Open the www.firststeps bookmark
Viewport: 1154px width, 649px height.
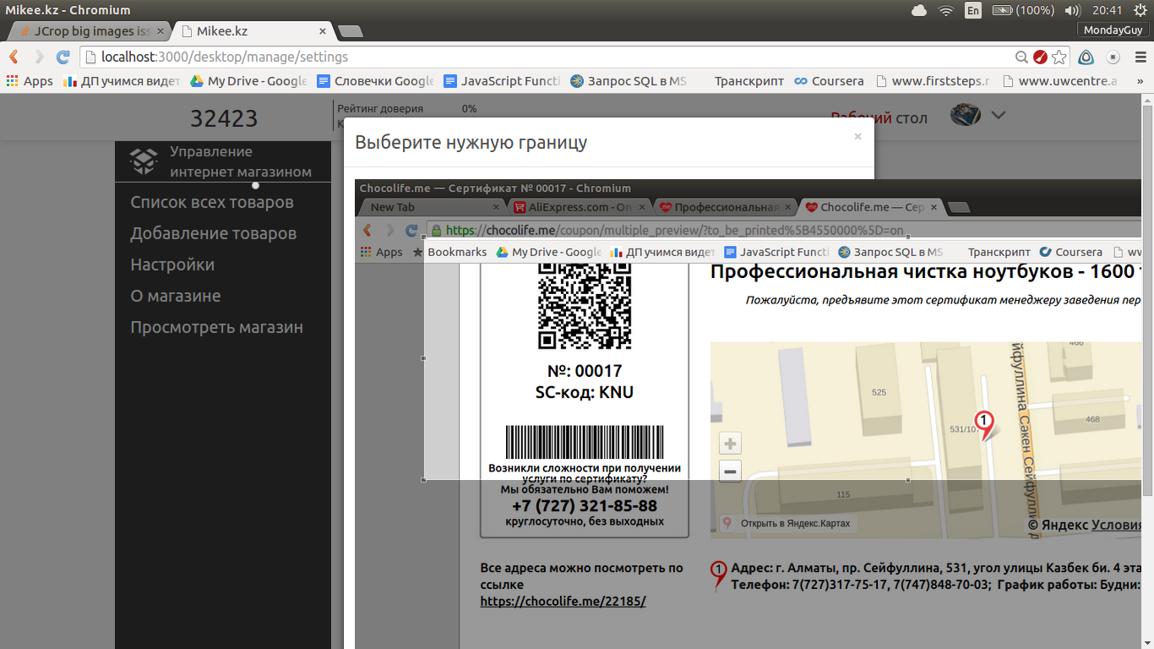coord(933,81)
